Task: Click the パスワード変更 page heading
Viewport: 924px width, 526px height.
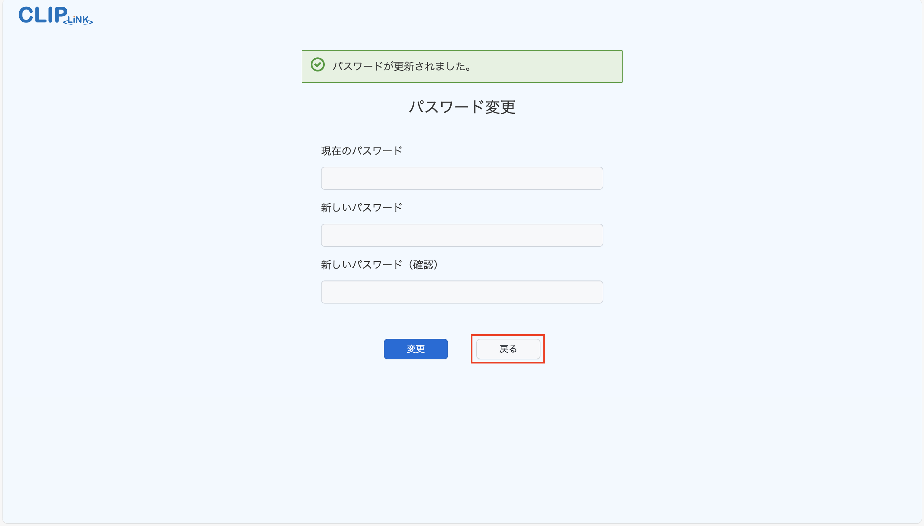Action: (x=462, y=107)
